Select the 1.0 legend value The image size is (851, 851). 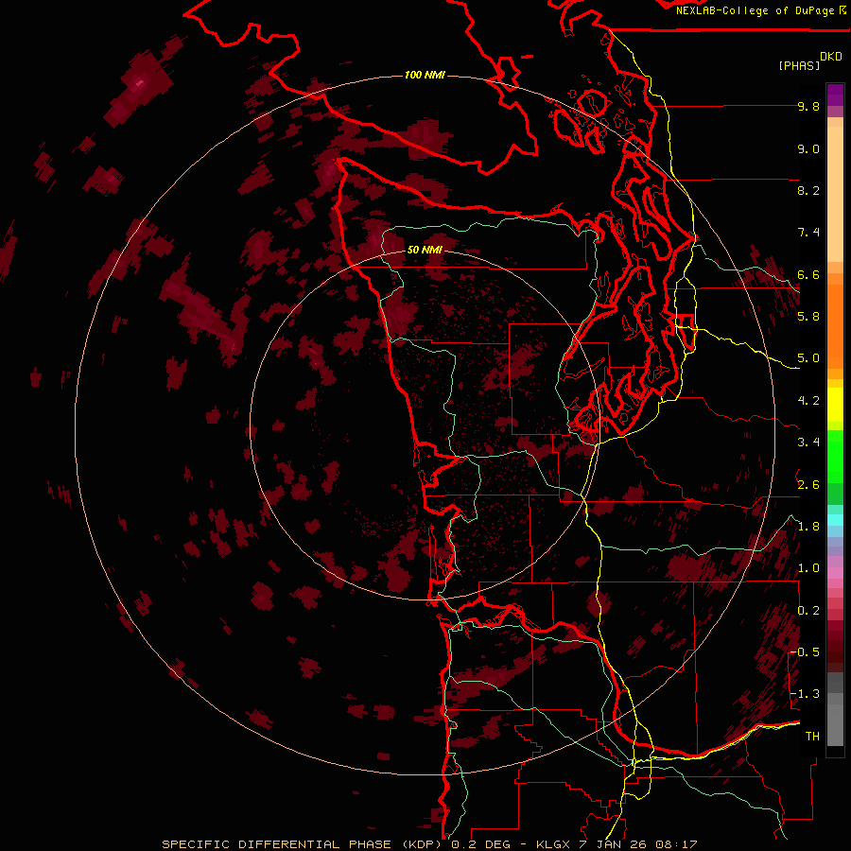pyautogui.click(x=808, y=568)
